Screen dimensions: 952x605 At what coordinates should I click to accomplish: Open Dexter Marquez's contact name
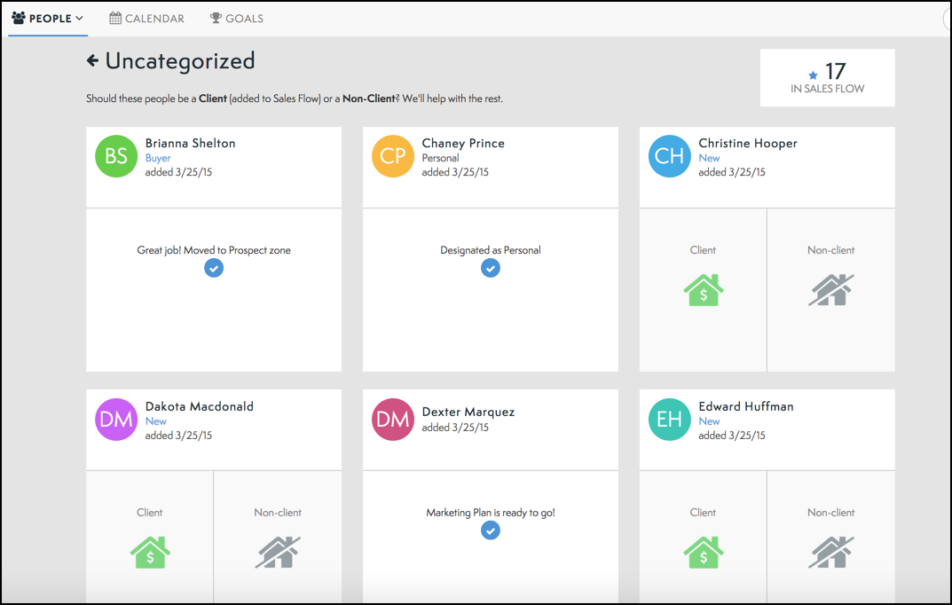[x=468, y=412]
